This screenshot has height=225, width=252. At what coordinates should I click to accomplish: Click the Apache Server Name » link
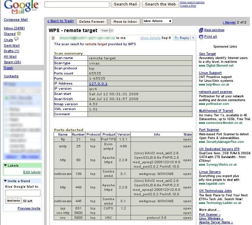(x=216, y=222)
